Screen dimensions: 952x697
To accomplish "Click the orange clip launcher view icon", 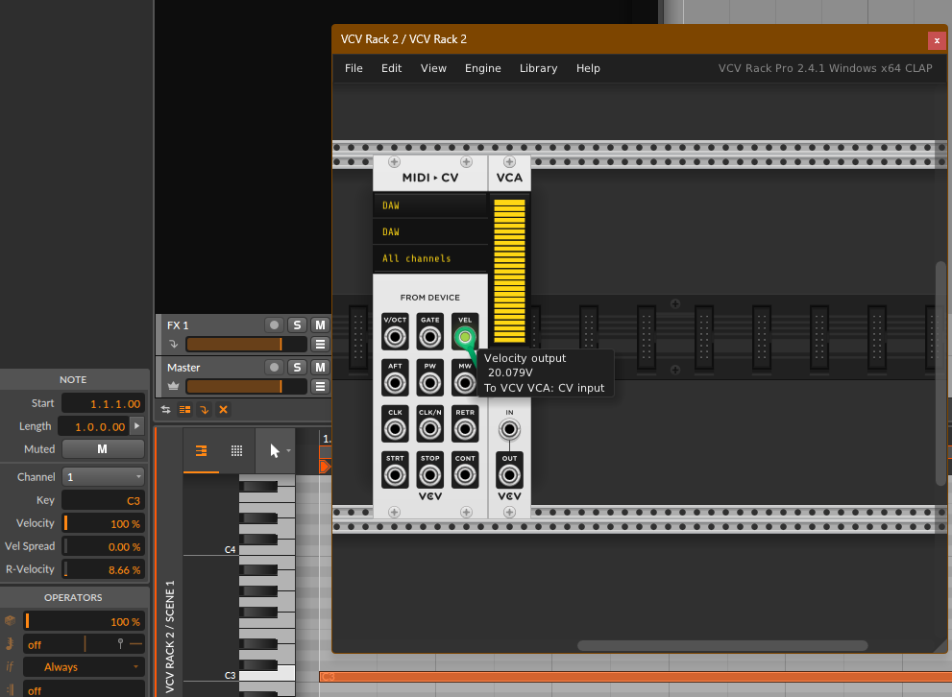I will (x=185, y=410).
